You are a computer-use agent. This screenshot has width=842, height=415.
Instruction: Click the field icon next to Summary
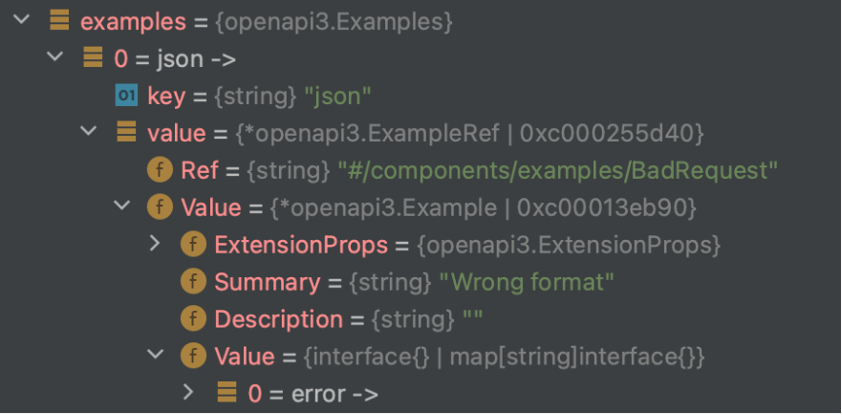point(193,282)
